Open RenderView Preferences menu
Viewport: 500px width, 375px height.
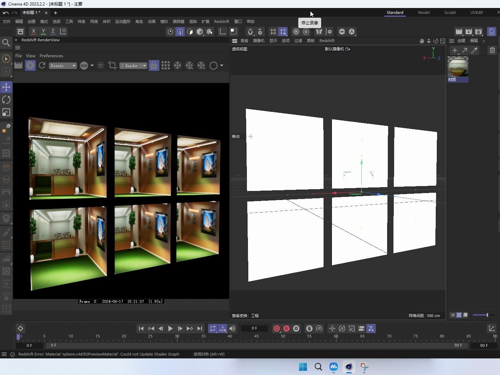click(51, 56)
